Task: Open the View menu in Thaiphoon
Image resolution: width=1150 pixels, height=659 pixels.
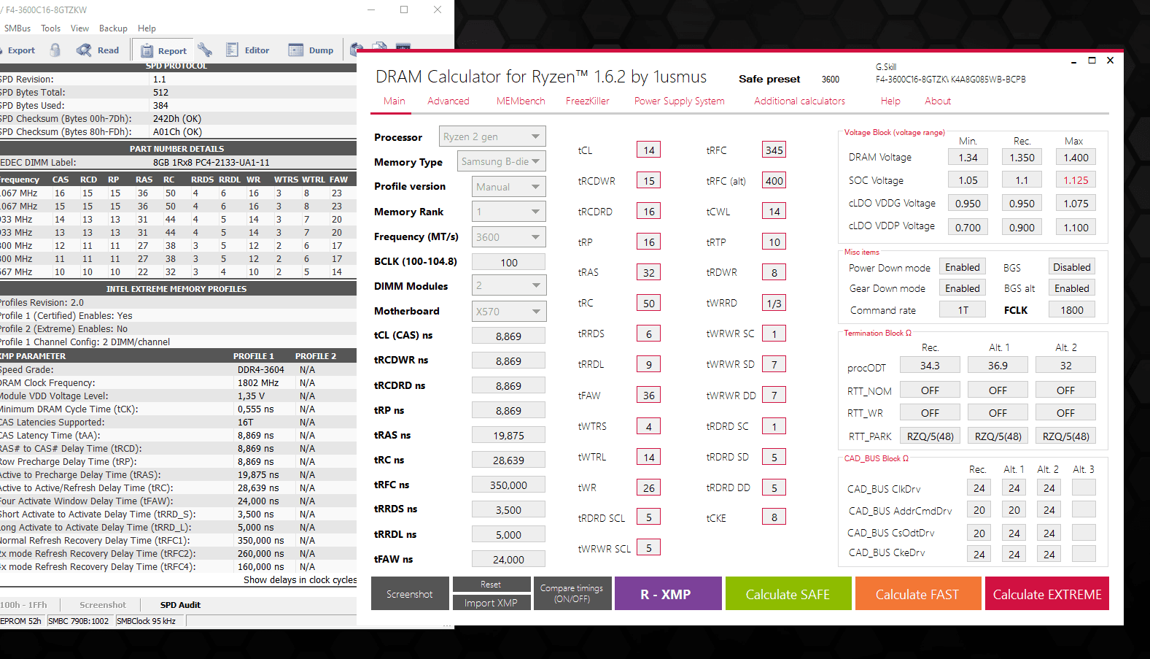Action: pos(79,28)
